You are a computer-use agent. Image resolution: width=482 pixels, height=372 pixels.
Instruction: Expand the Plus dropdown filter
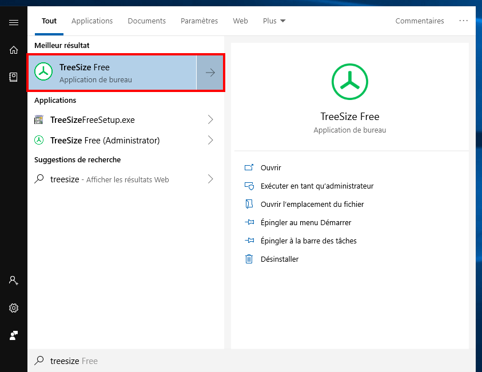click(x=274, y=21)
